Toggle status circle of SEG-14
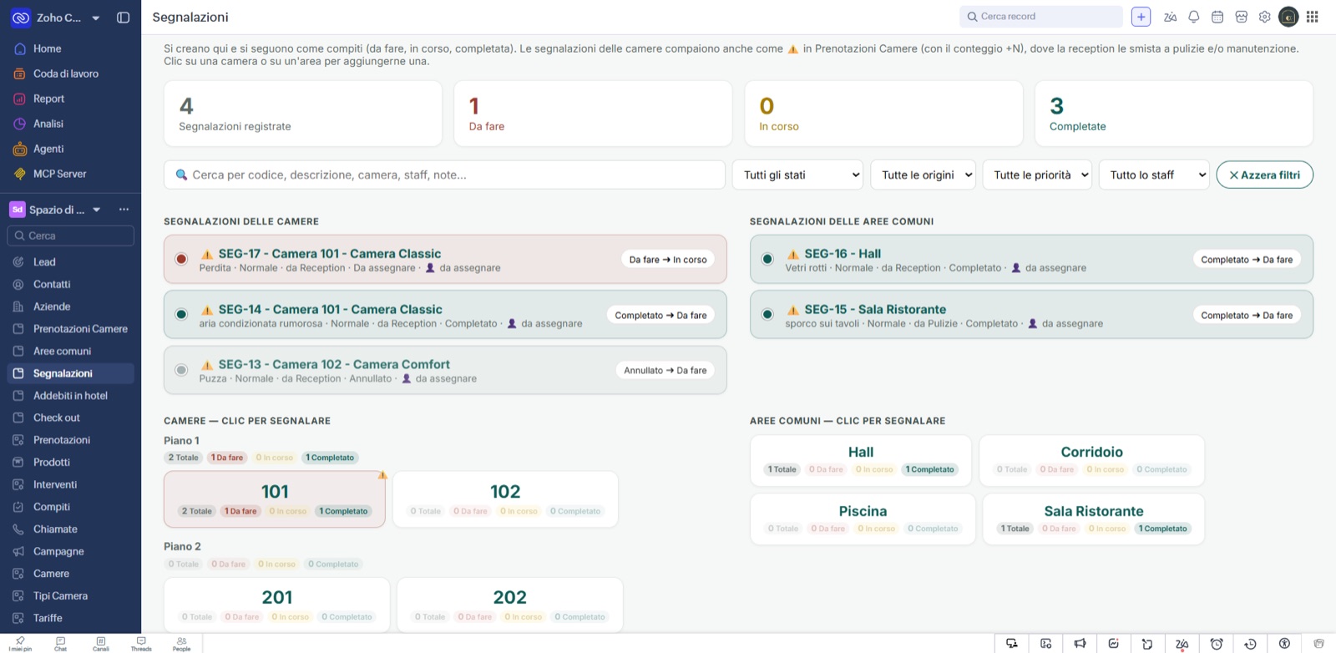1336x653 pixels. (181, 315)
